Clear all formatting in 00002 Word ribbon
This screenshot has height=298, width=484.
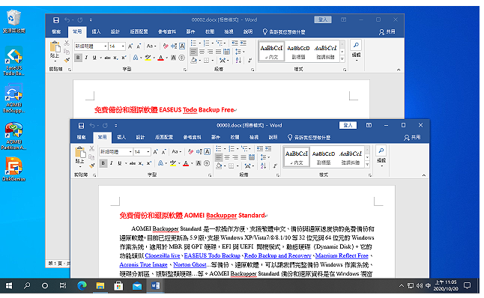click(166, 46)
